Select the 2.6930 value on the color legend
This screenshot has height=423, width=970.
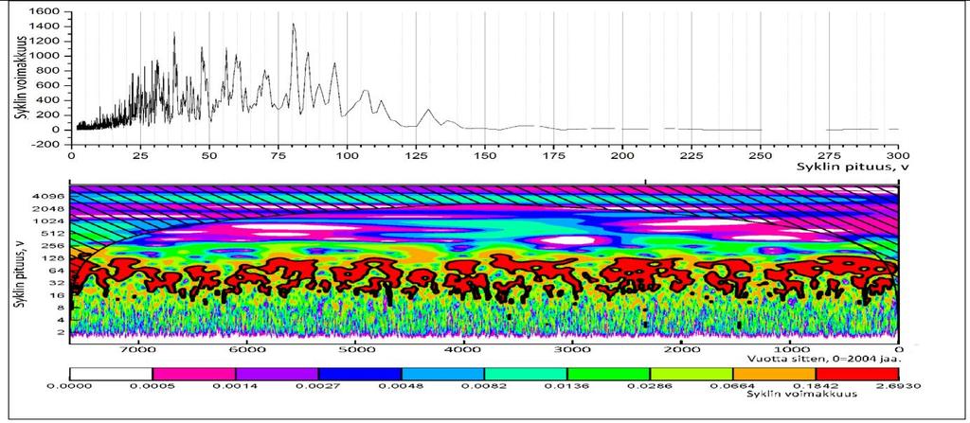point(898,386)
